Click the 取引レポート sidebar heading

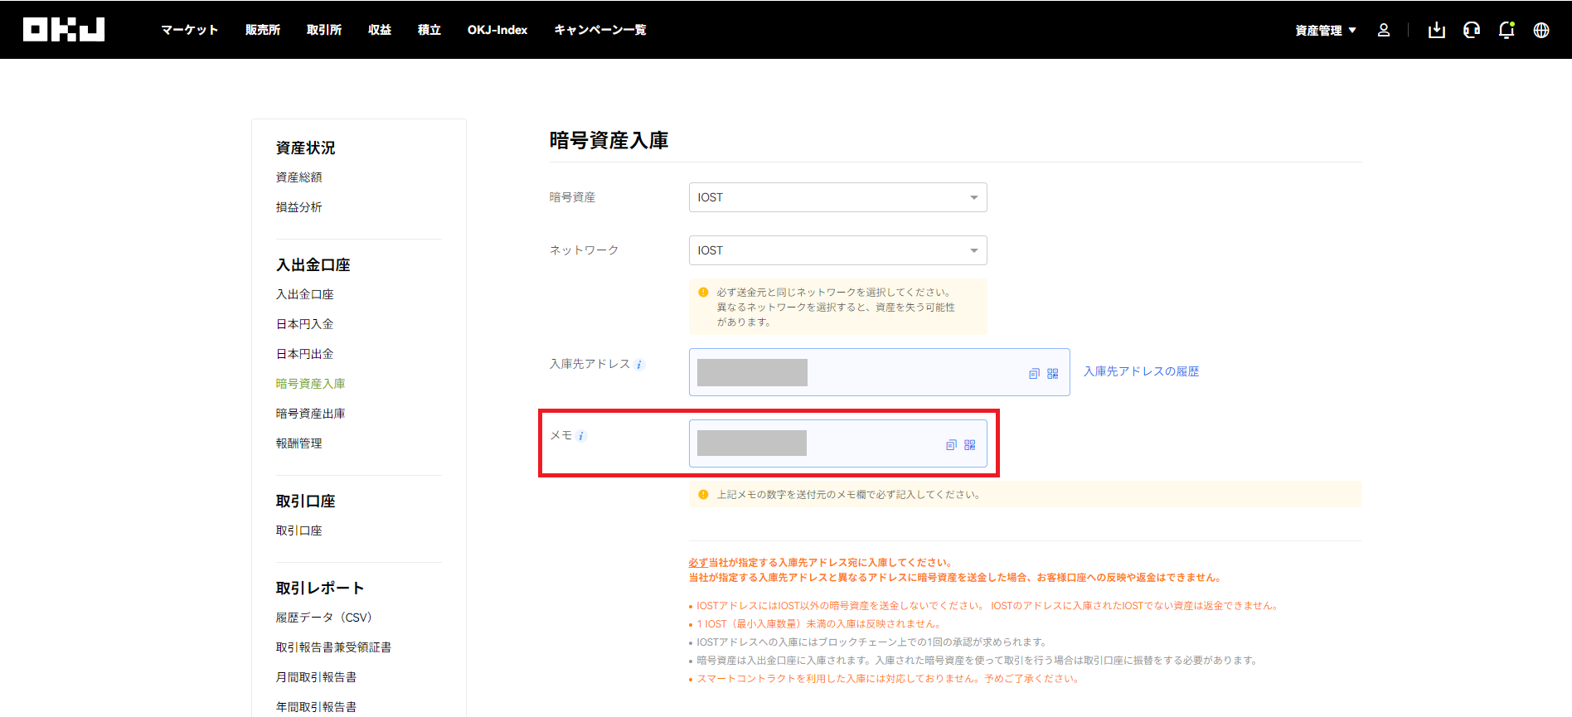tap(320, 588)
